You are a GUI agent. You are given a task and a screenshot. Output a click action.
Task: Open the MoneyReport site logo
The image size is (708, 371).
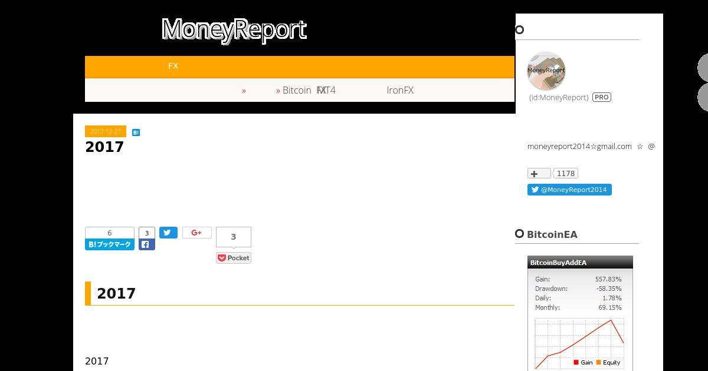click(x=234, y=29)
